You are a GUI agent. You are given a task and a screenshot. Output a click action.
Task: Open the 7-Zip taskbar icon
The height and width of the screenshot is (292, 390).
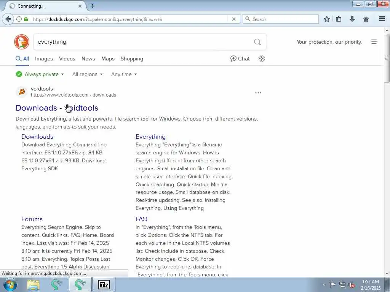tap(104, 284)
